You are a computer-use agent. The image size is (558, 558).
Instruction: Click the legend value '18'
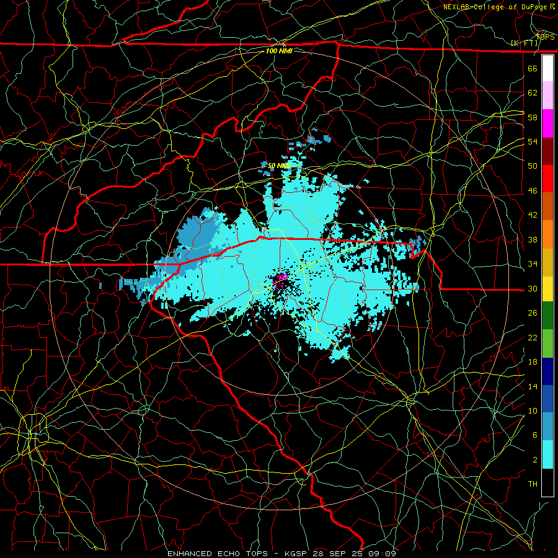533,362
